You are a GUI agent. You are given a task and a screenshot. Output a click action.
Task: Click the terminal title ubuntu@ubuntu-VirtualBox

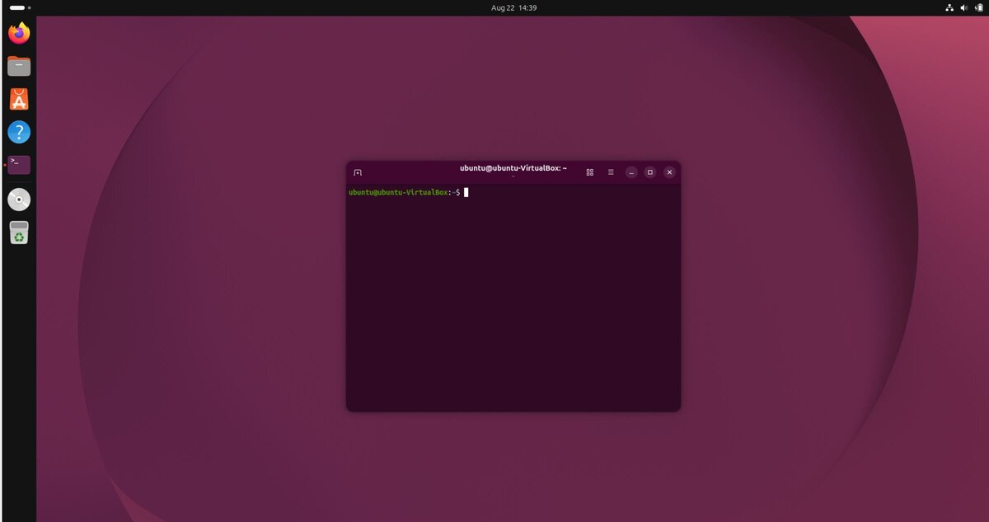513,168
